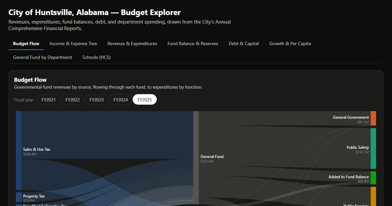Click the Fiscal year label
This screenshot has height=206, width=392.
coord(24,100)
